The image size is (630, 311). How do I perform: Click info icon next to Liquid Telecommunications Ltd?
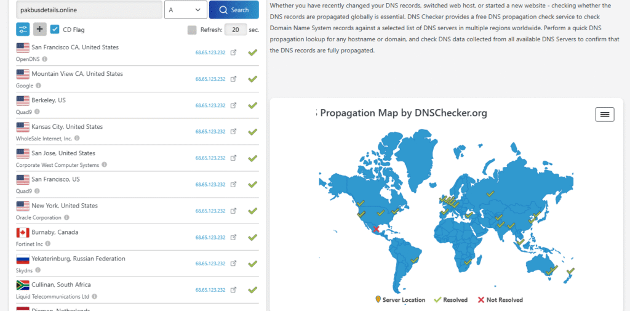[94, 296]
